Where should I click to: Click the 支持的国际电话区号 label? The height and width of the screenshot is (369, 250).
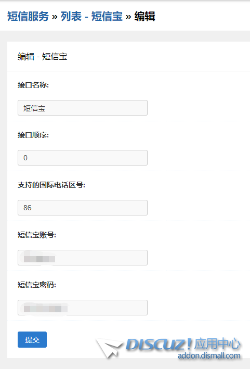51,185
